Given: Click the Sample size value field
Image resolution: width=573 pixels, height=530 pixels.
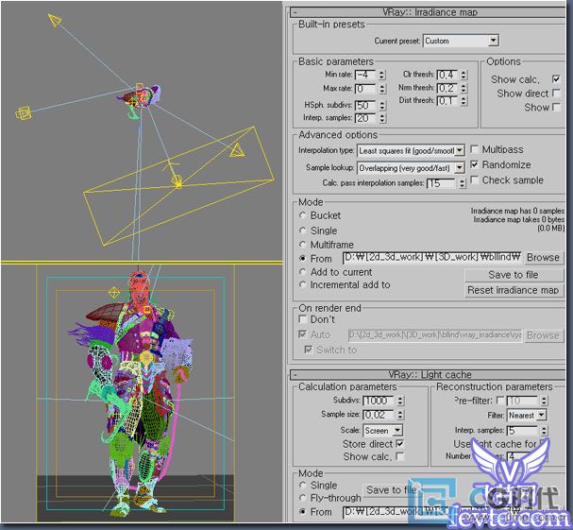Looking at the screenshot, I should click(379, 415).
